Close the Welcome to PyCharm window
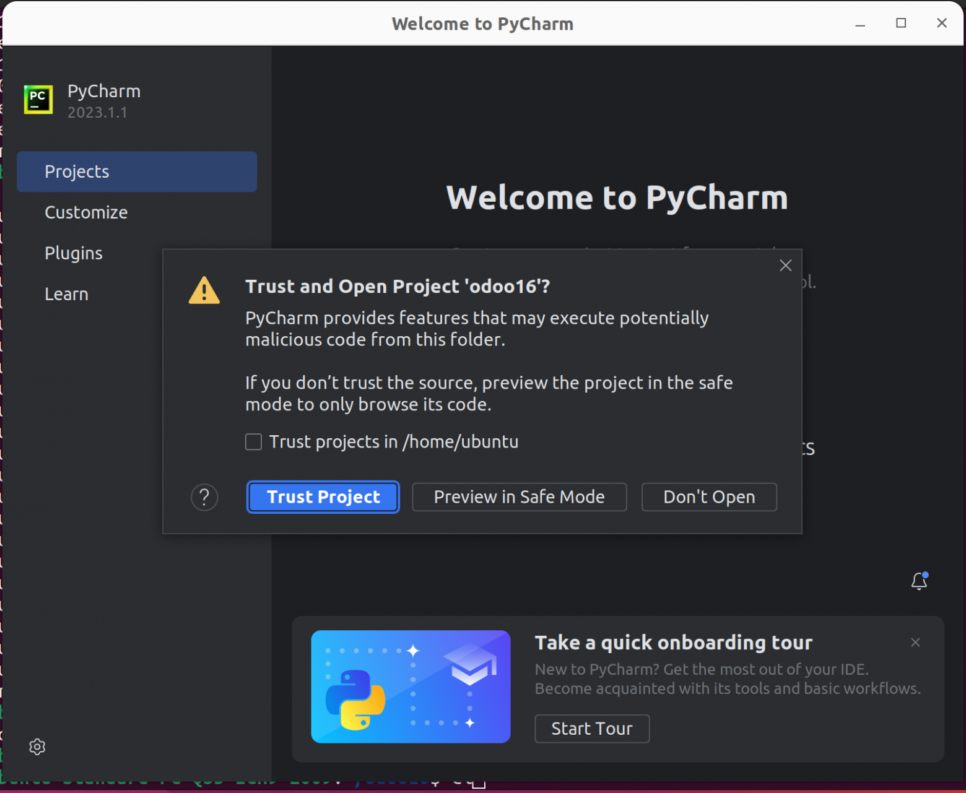966x793 pixels. 942,24
